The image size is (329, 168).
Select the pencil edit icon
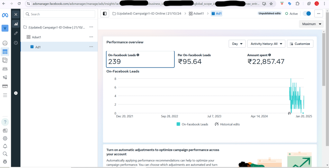pyautogui.click(x=16, y=33)
